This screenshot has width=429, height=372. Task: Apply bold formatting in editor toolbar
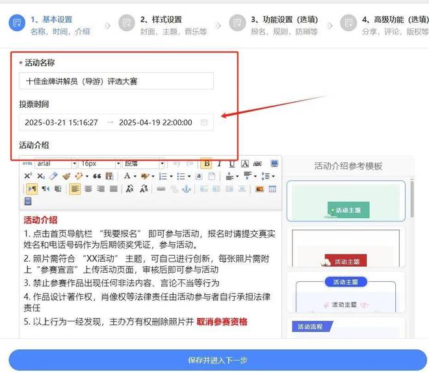[x=207, y=164]
